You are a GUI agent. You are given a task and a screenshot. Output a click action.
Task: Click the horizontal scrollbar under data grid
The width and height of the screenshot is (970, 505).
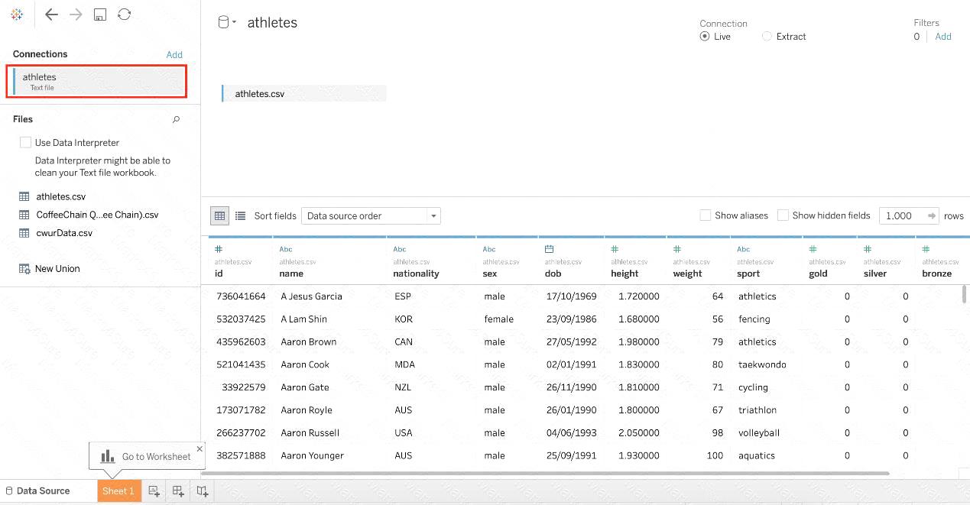pyautogui.click(x=550, y=474)
